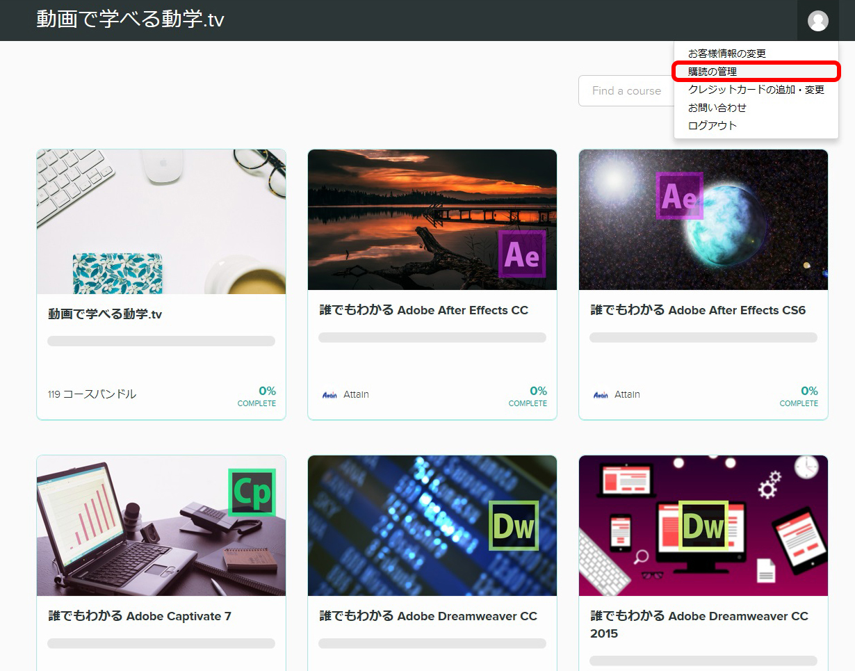
Task: Click the bundle card progress bar
Action: 161,341
